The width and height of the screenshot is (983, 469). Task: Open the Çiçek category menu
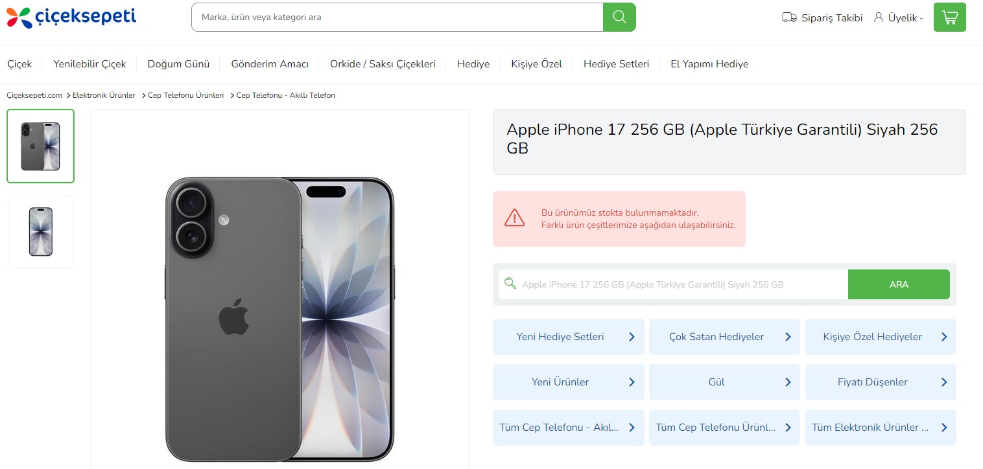point(19,64)
